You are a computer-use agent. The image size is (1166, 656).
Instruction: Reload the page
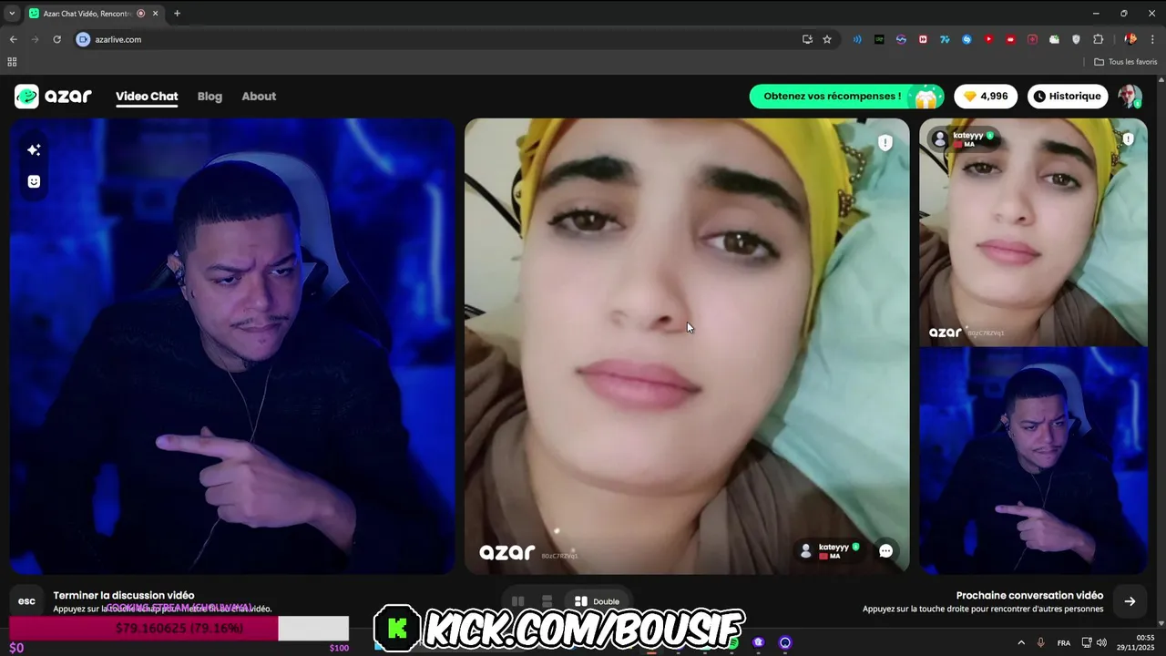tap(56, 39)
